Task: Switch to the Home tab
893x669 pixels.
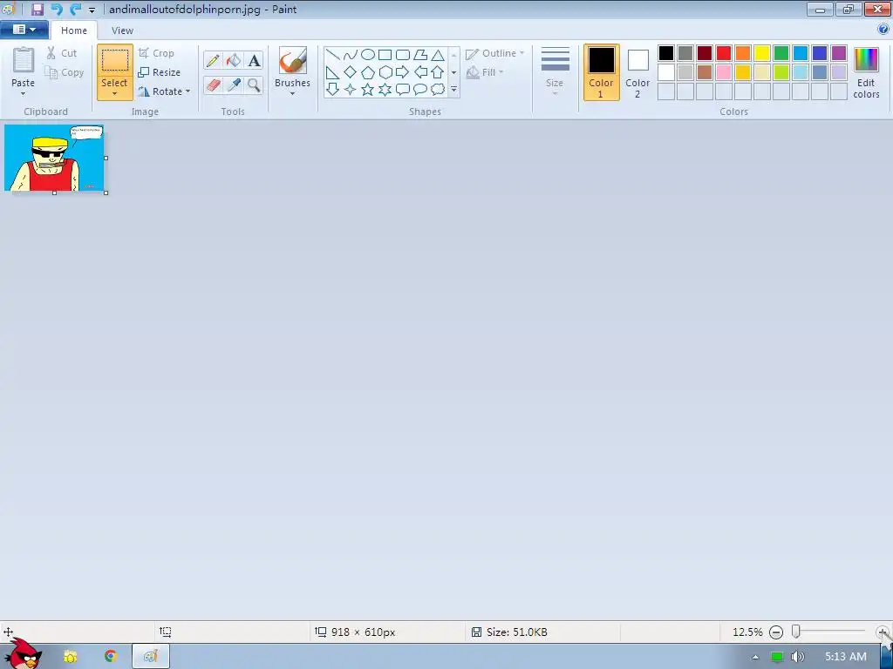Action: [74, 30]
